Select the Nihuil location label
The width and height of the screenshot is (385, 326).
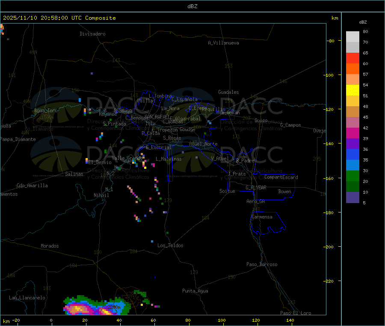101,195
